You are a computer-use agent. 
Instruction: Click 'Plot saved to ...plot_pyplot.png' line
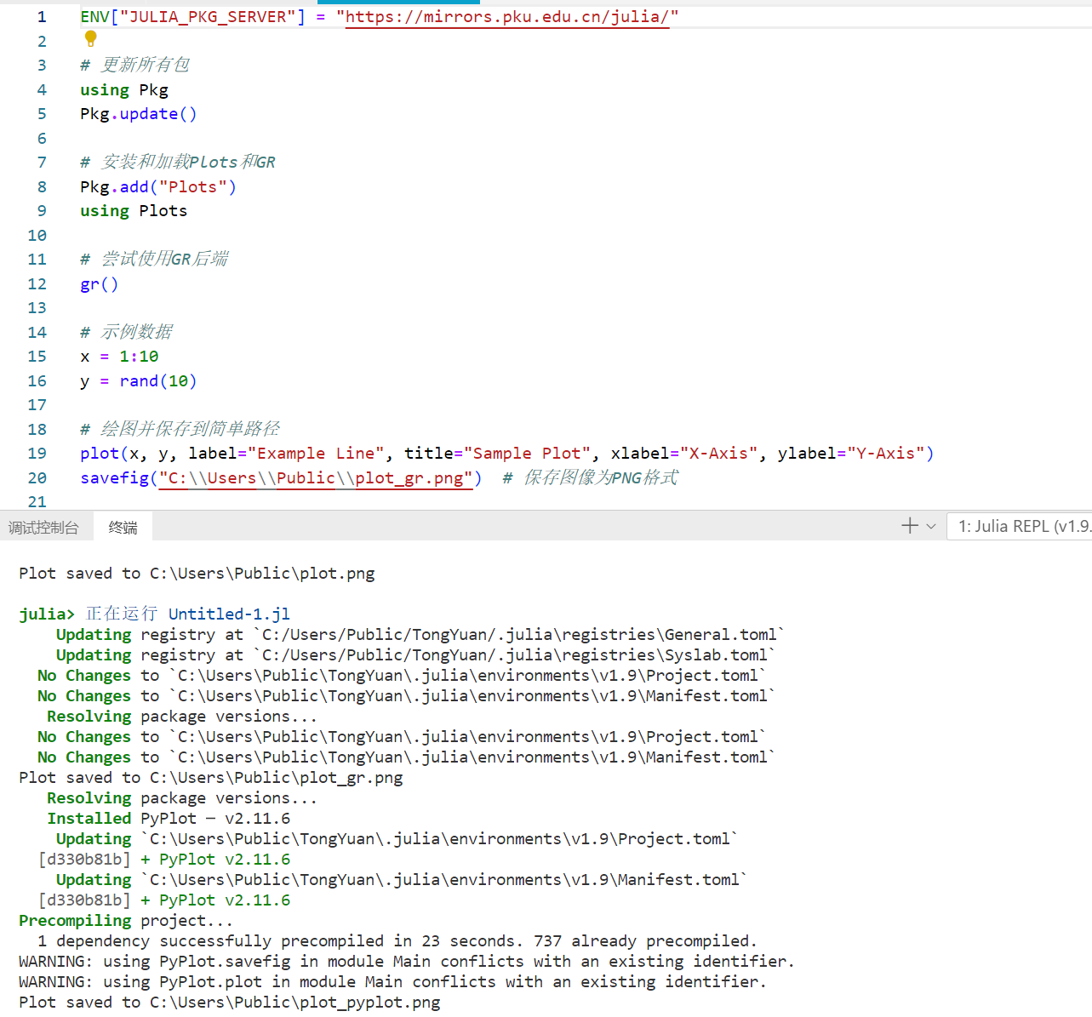230,1003
